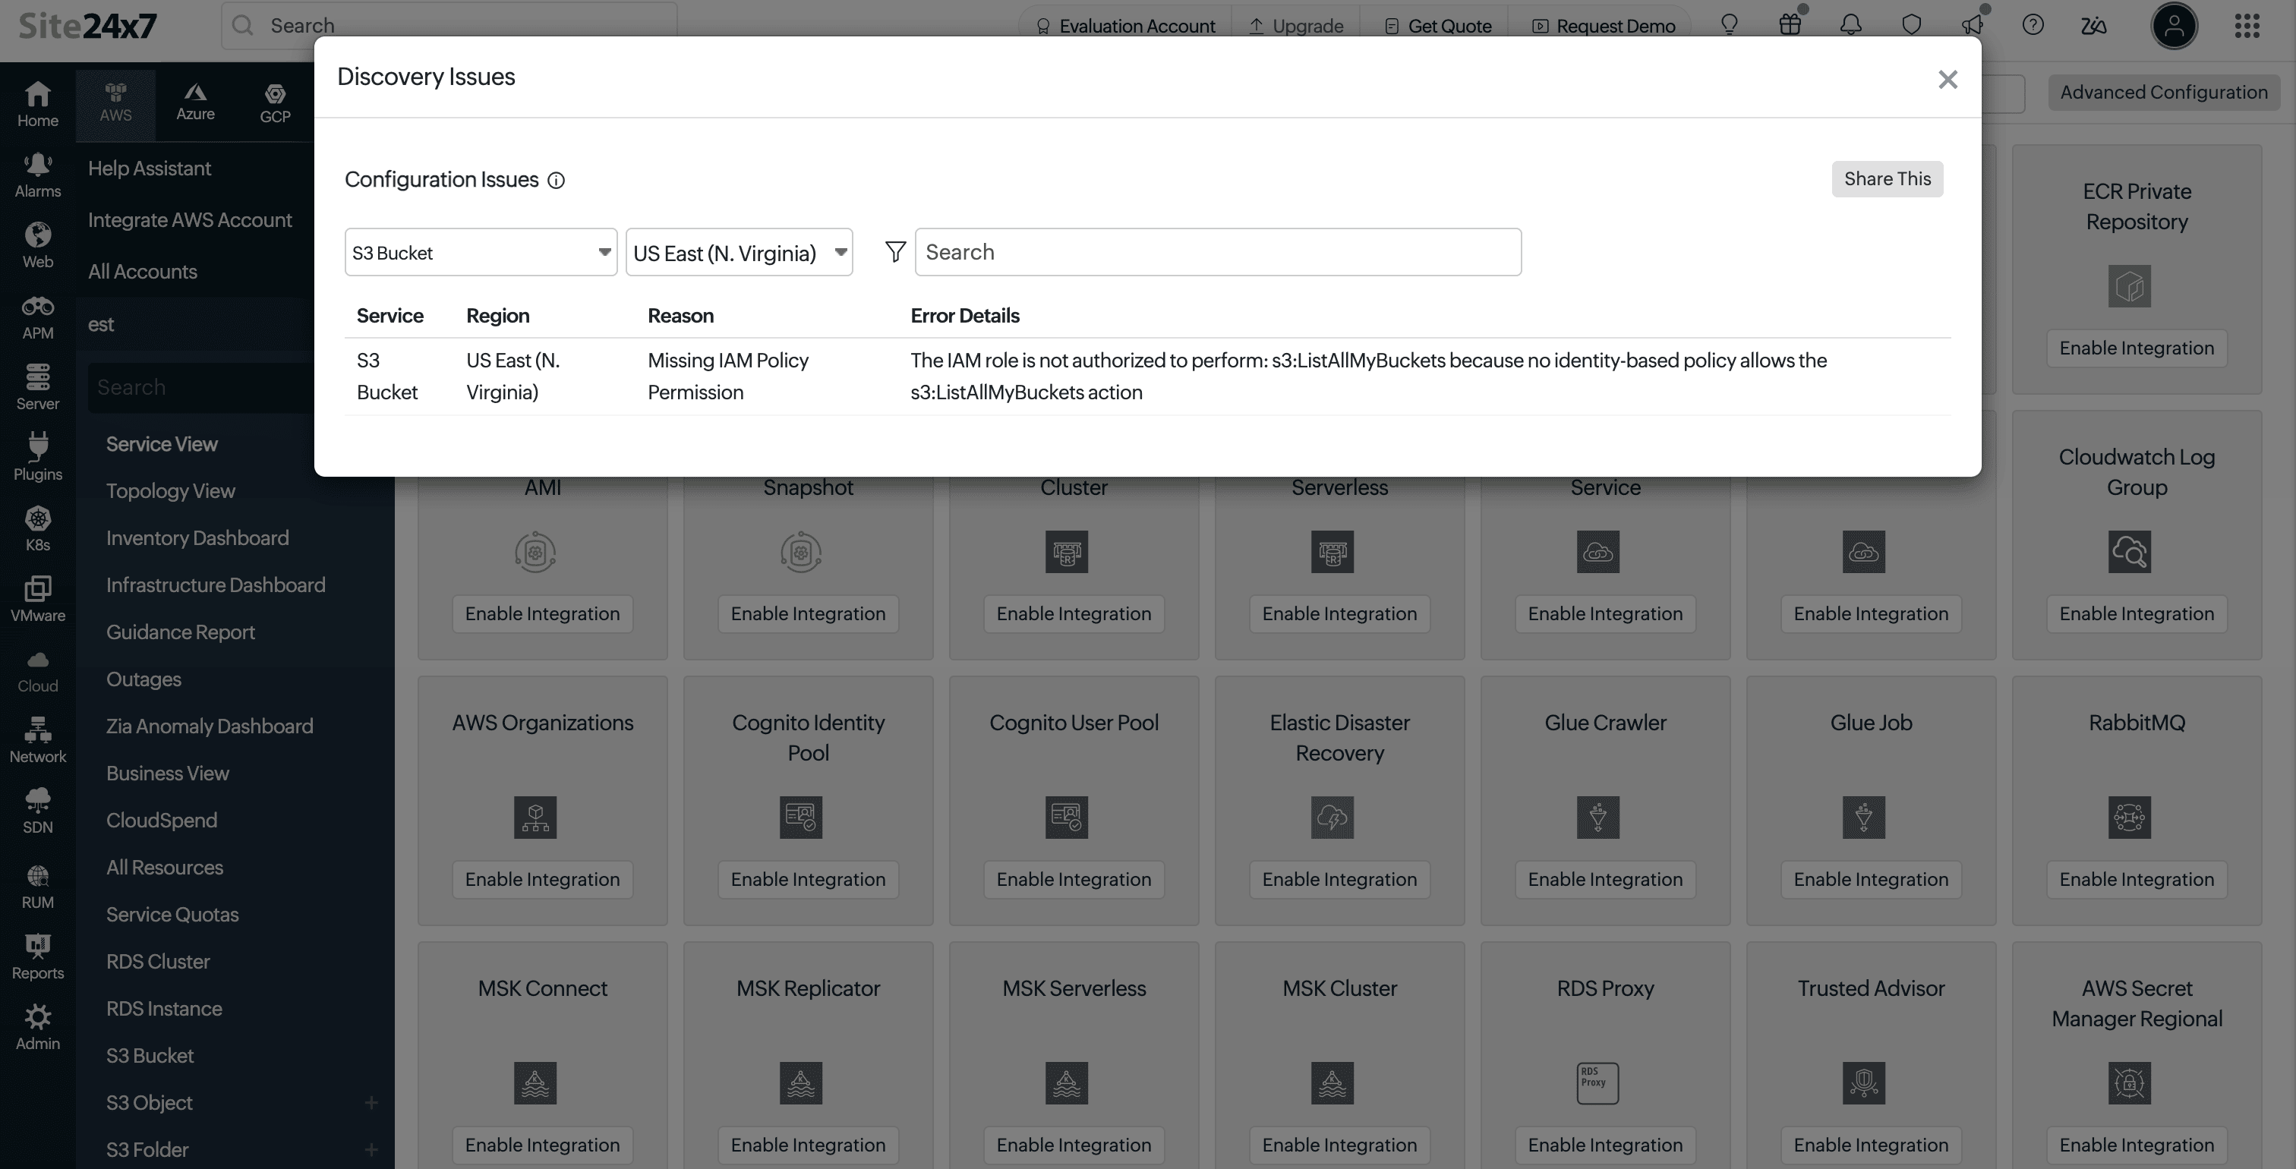Open the gift box icon
The image size is (2296, 1169).
pyautogui.click(x=1790, y=25)
